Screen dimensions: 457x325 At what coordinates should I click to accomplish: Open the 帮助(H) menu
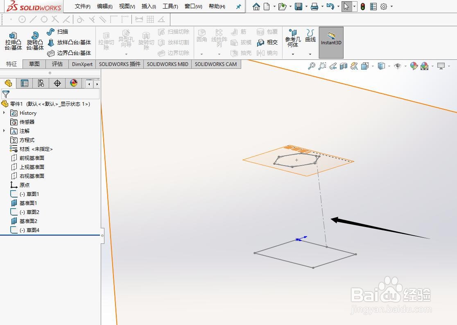point(217,7)
